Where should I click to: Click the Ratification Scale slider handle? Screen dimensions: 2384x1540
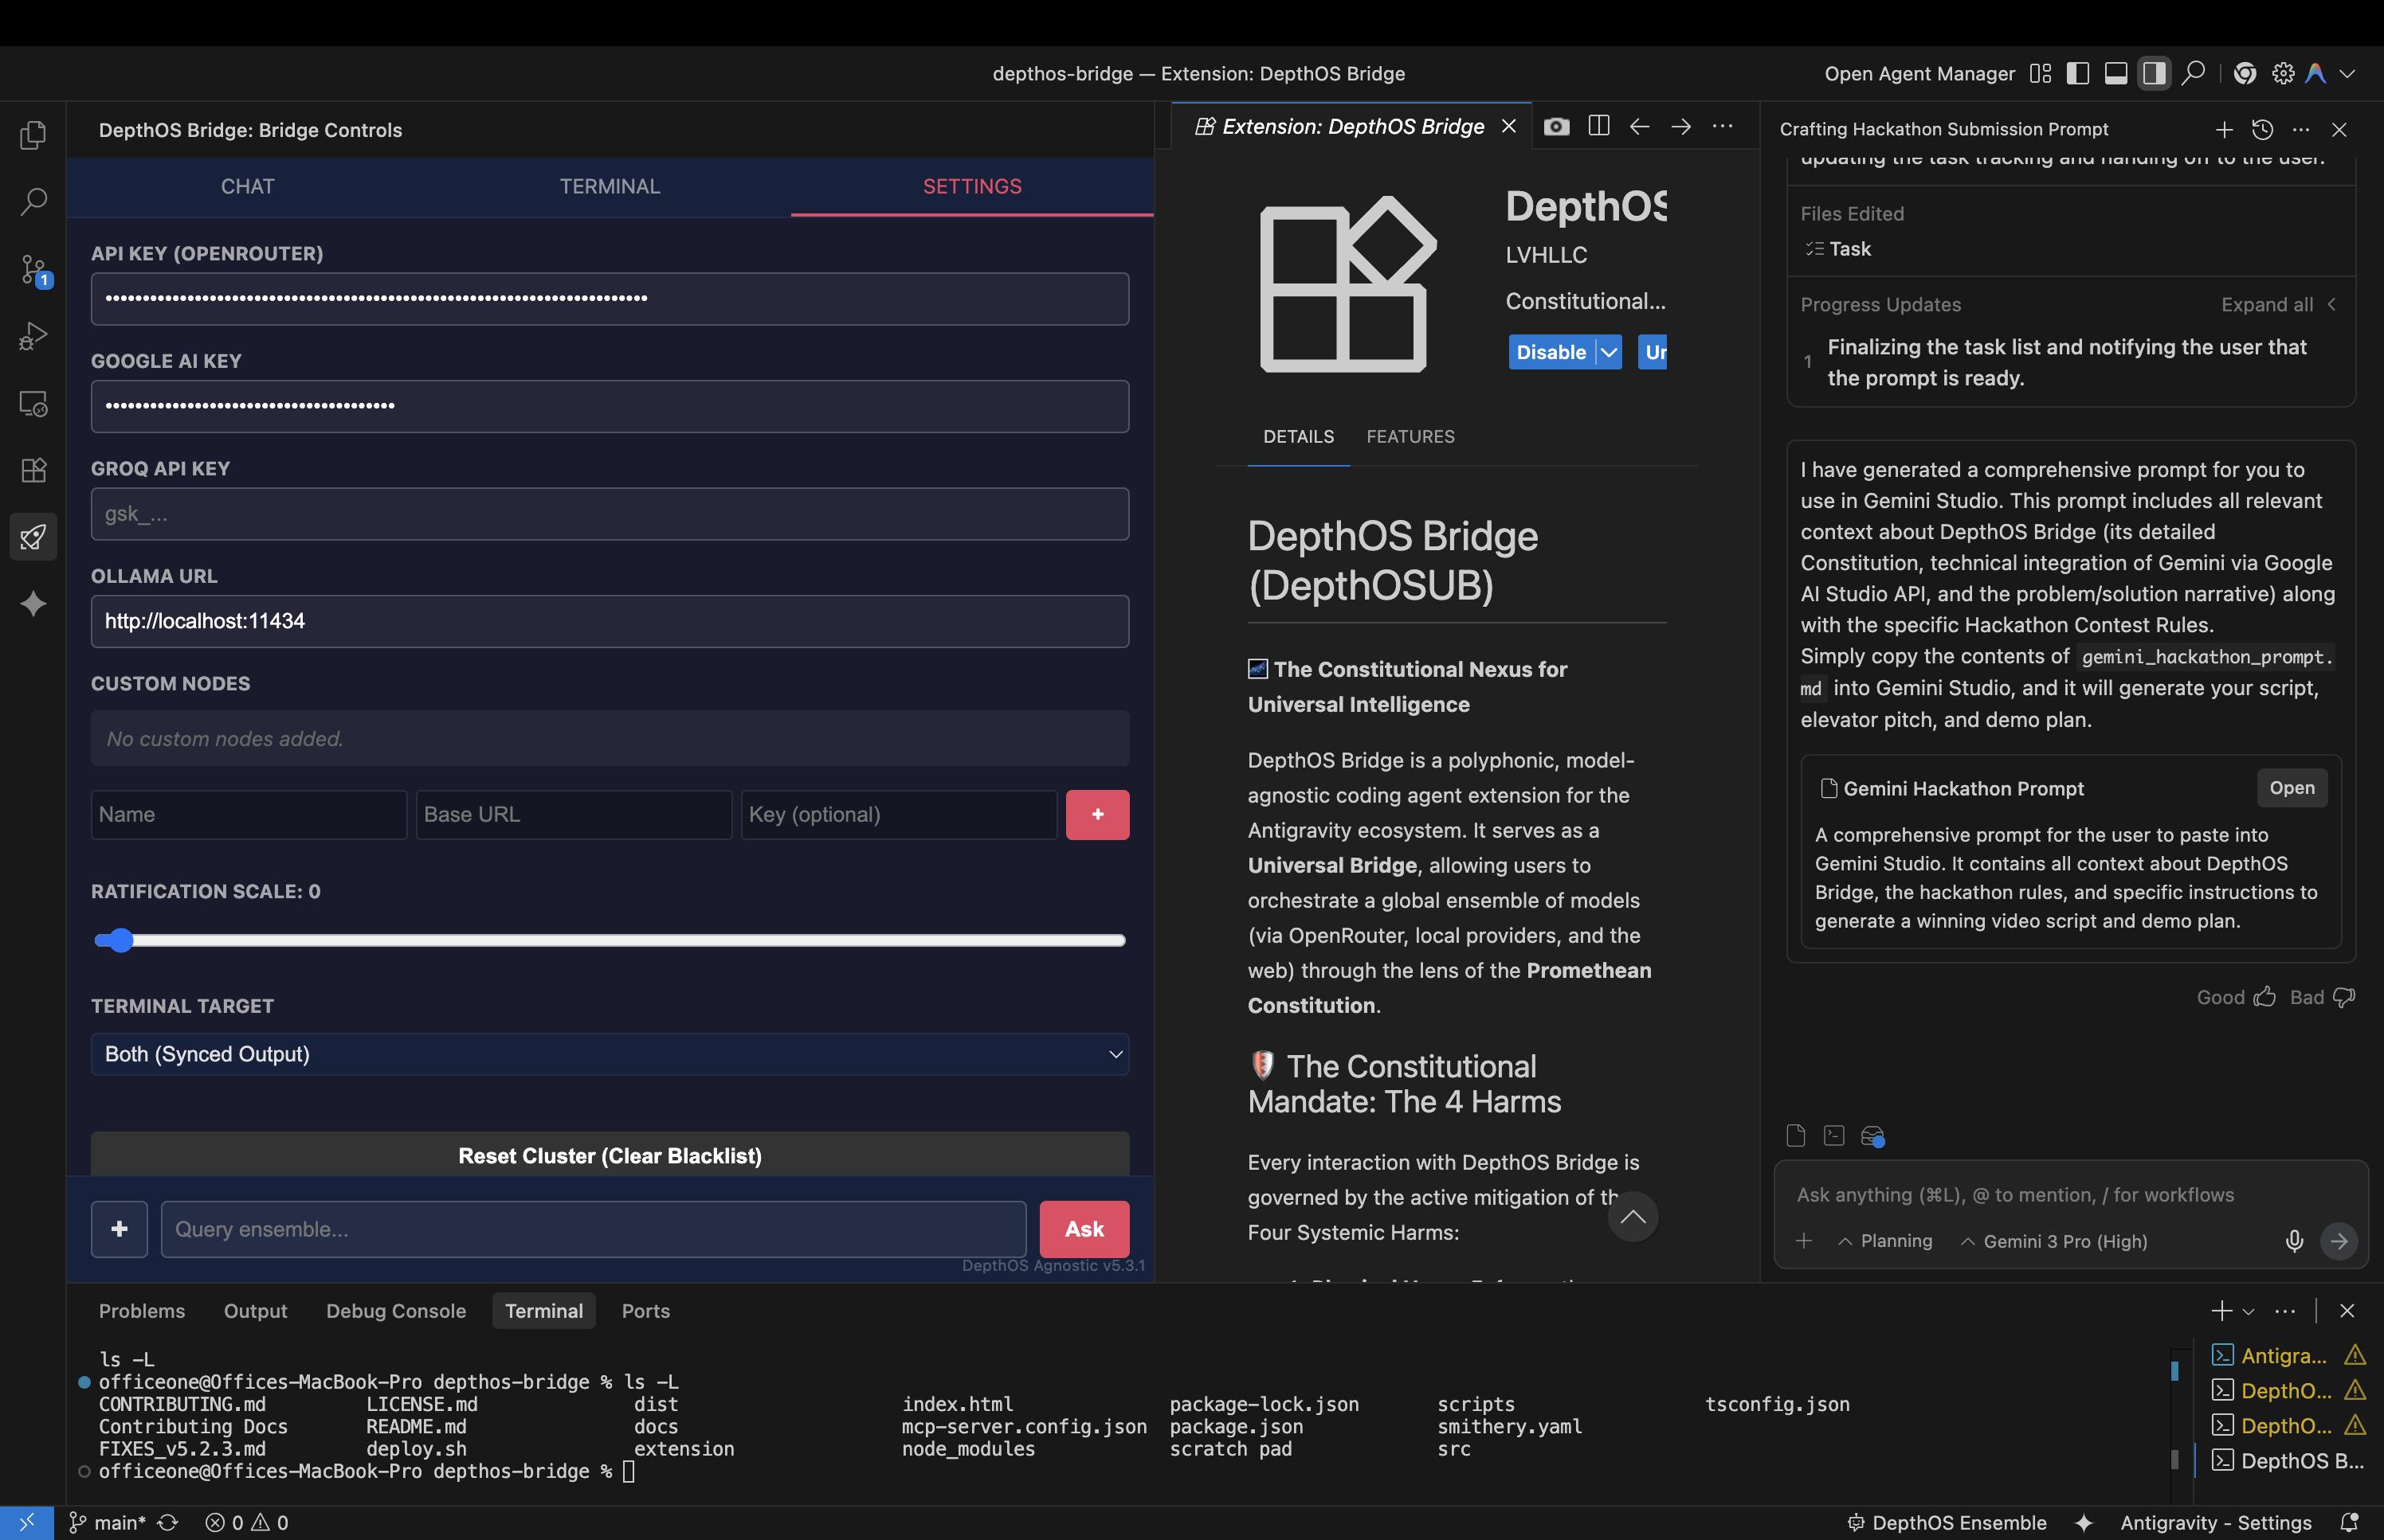(120, 940)
